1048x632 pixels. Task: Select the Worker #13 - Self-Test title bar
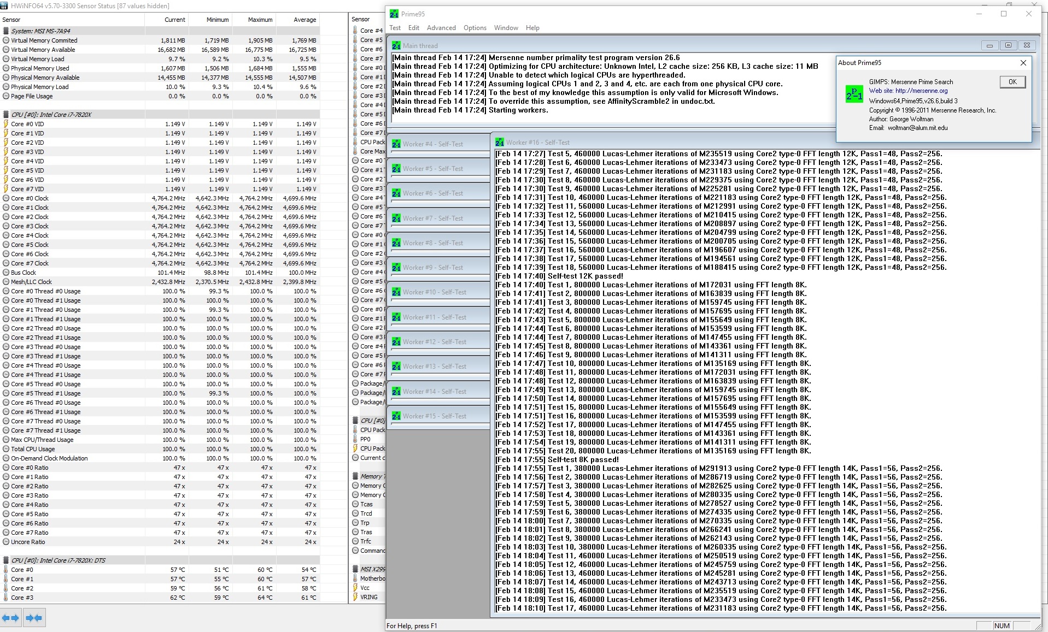438,367
